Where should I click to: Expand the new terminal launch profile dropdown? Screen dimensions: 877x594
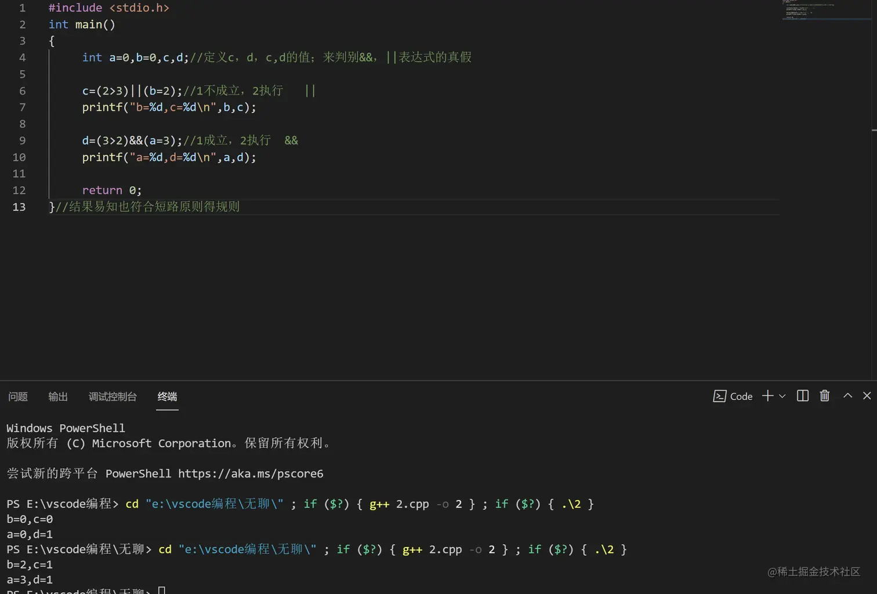(782, 396)
